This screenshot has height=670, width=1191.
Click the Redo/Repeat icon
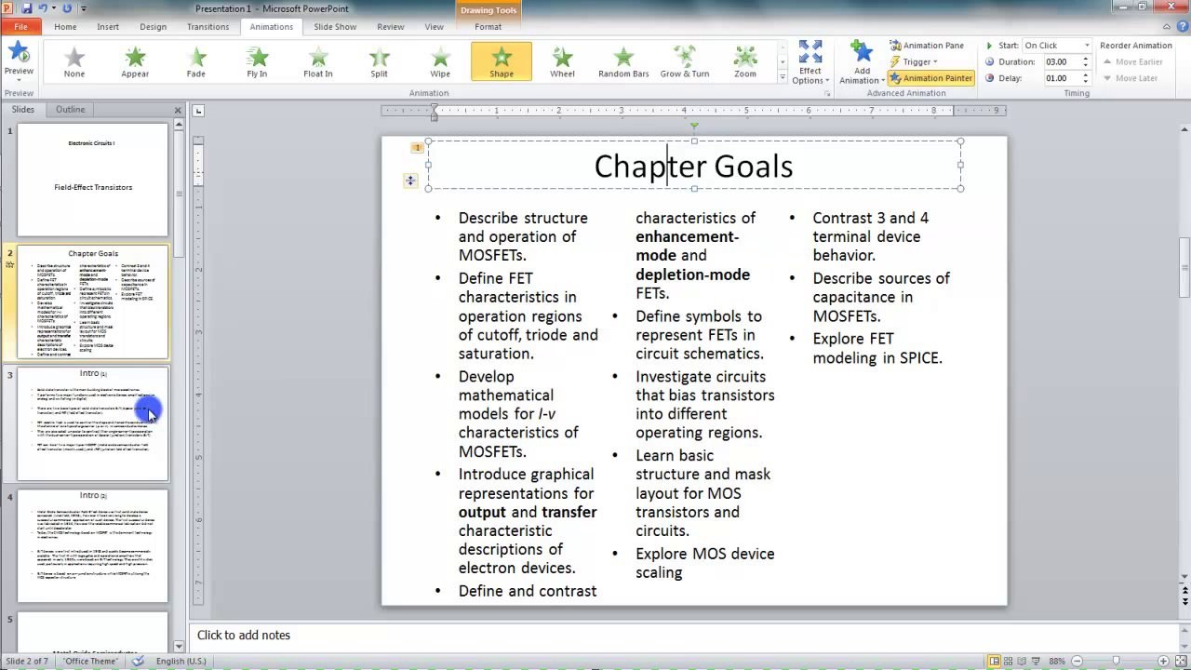[x=67, y=8]
